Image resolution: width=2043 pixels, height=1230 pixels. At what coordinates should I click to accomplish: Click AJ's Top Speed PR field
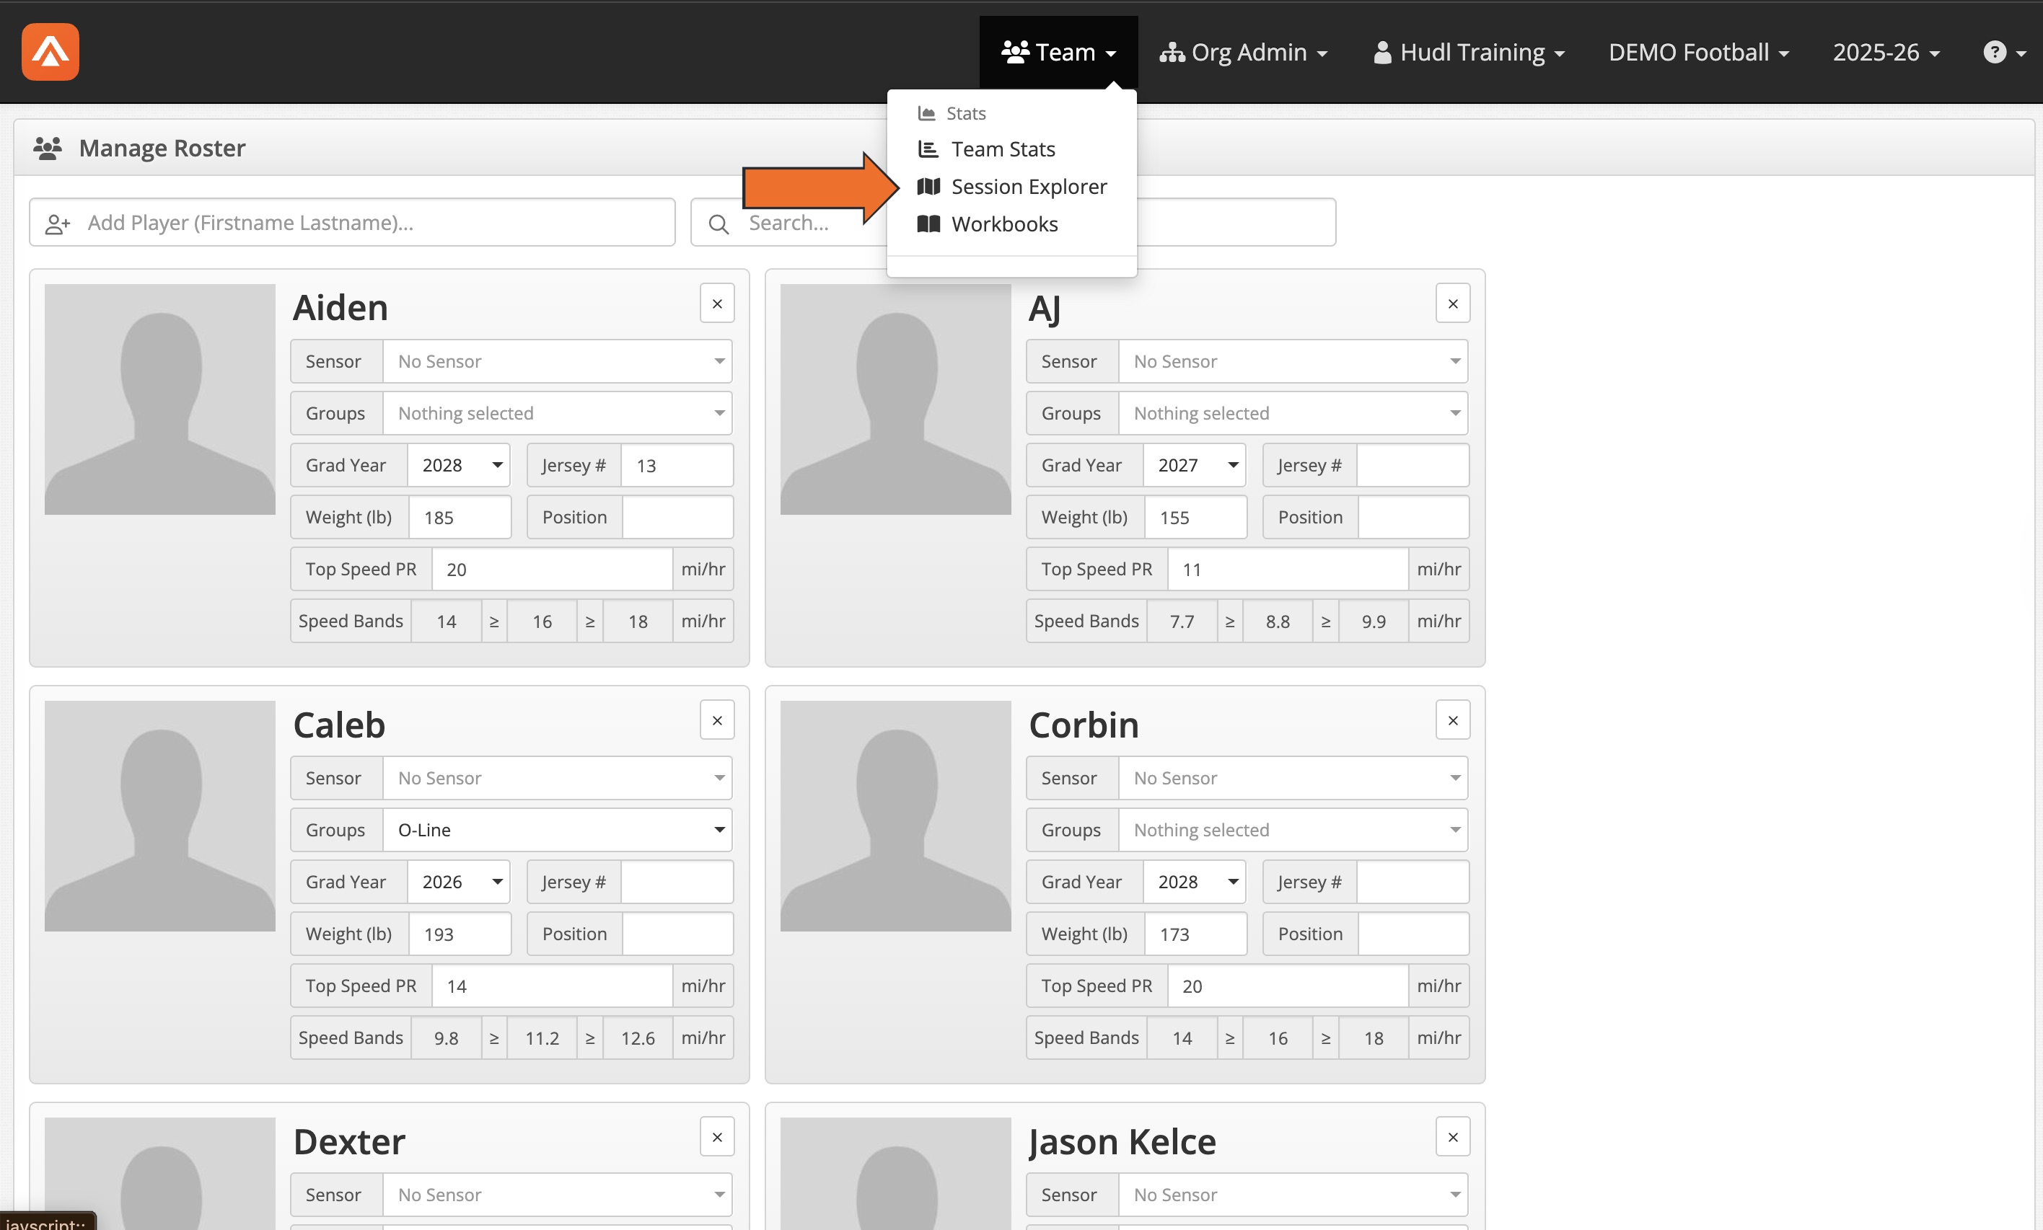coord(1288,570)
